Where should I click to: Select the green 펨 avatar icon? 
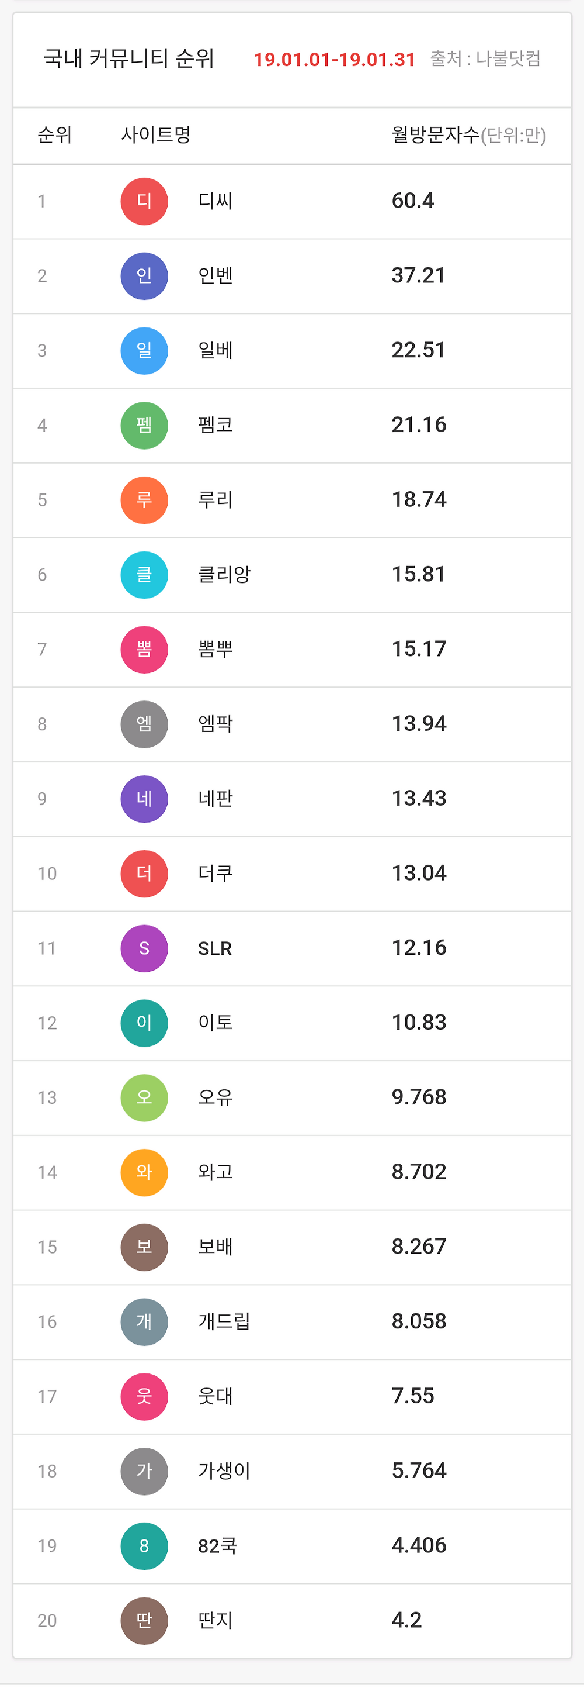coord(144,425)
